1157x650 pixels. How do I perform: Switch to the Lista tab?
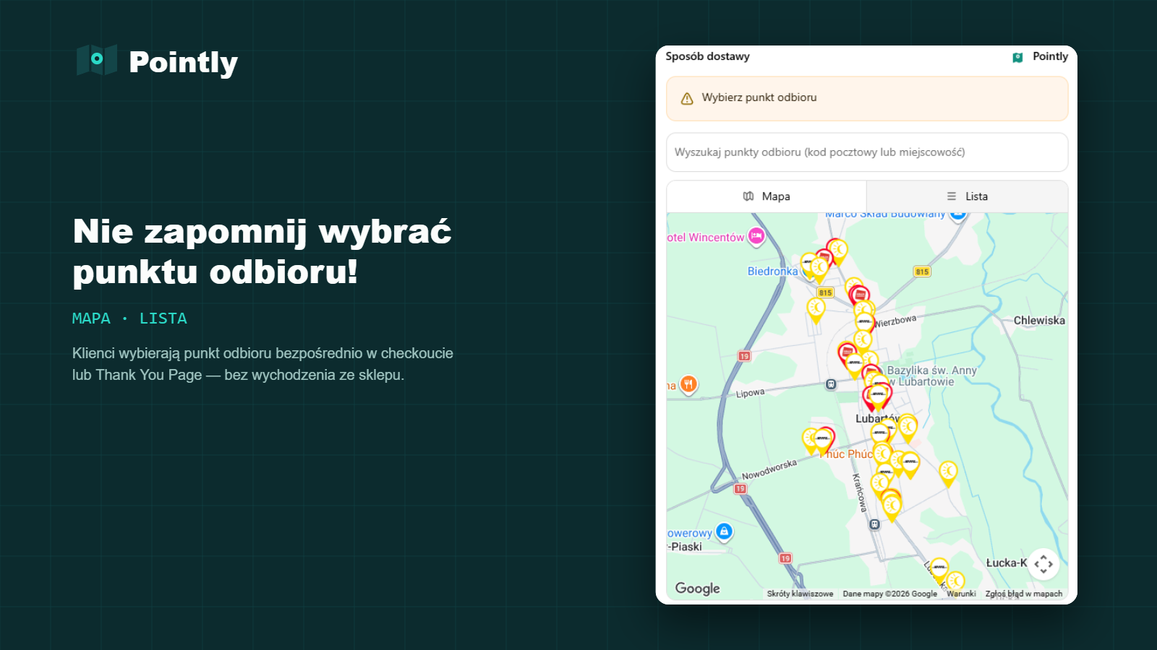pos(968,196)
